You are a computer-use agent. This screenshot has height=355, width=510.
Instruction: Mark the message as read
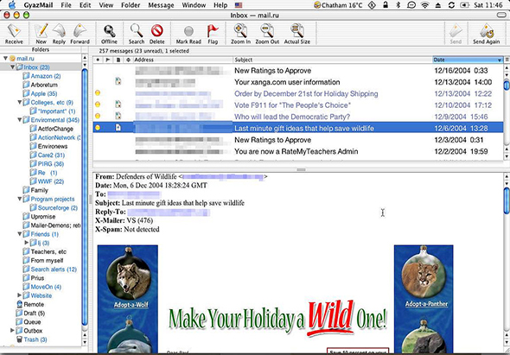[x=188, y=34]
